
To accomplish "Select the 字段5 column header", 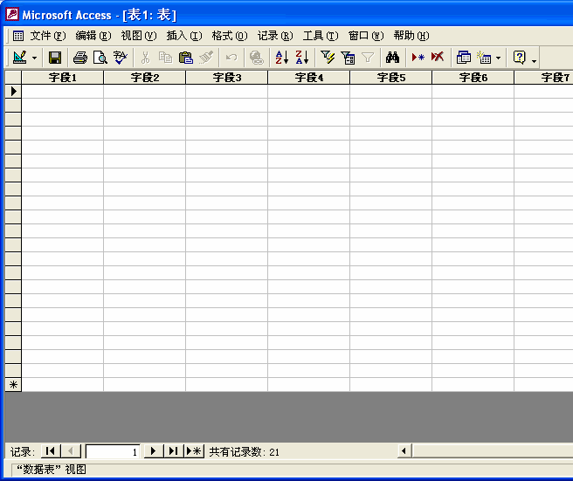I will (391, 78).
